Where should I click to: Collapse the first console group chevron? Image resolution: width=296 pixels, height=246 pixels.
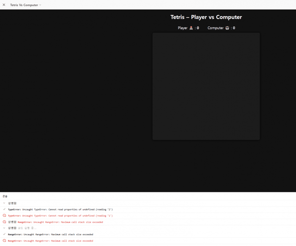click(x=4, y=203)
